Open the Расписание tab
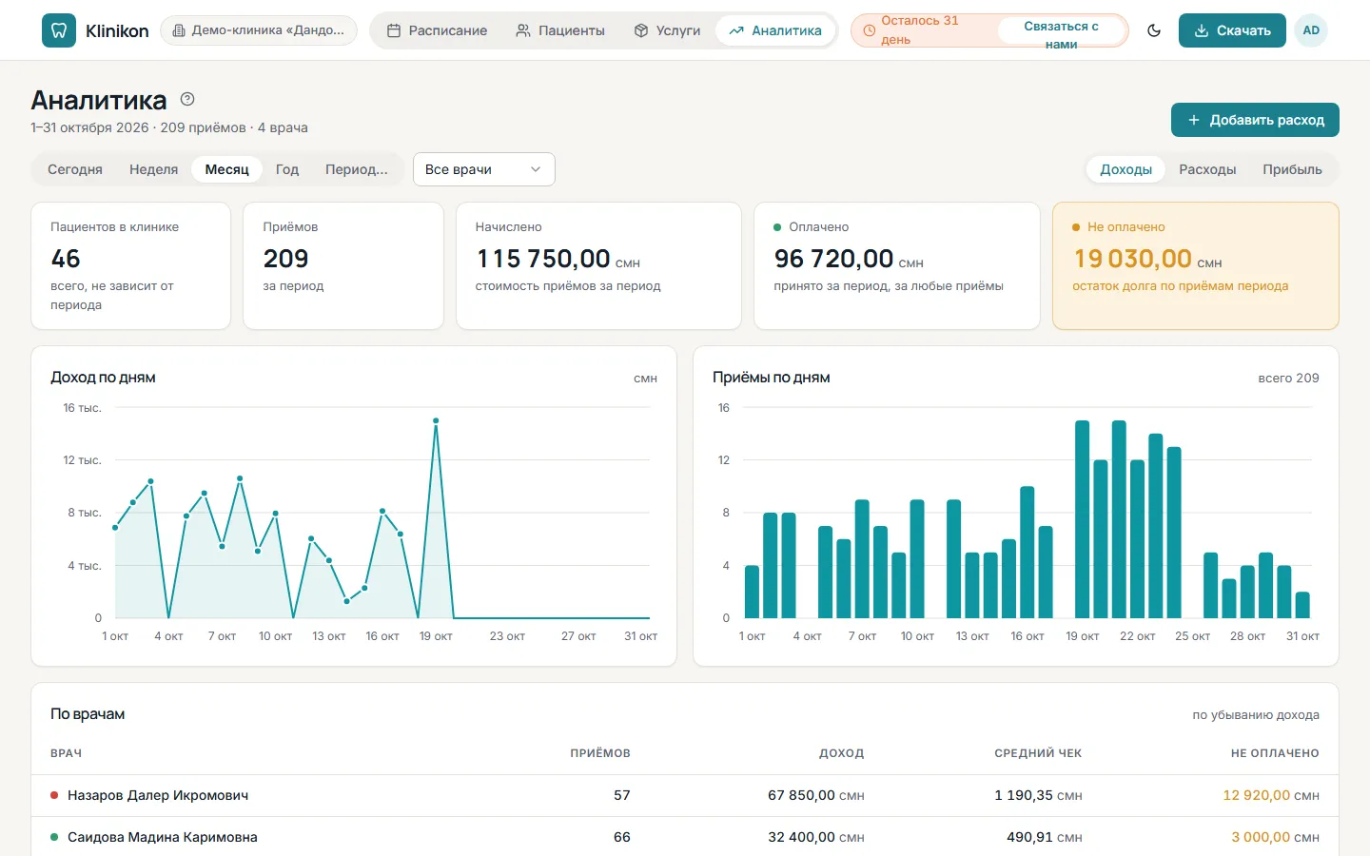The height and width of the screenshot is (856, 1370). pos(438,30)
